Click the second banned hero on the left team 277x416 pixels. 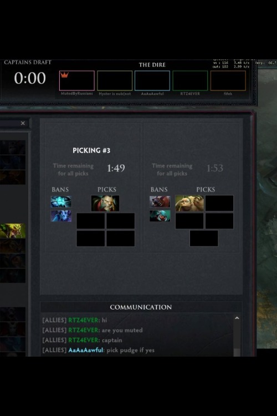tap(61, 216)
